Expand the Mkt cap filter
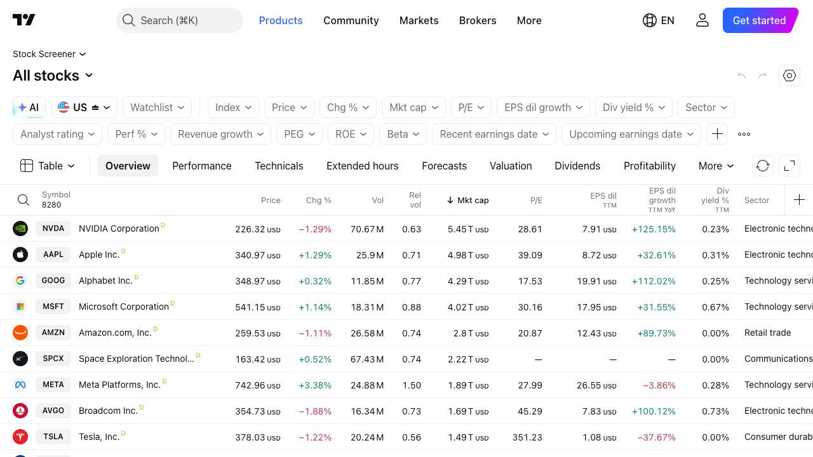This screenshot has height=457, width=813. [414, 107]
